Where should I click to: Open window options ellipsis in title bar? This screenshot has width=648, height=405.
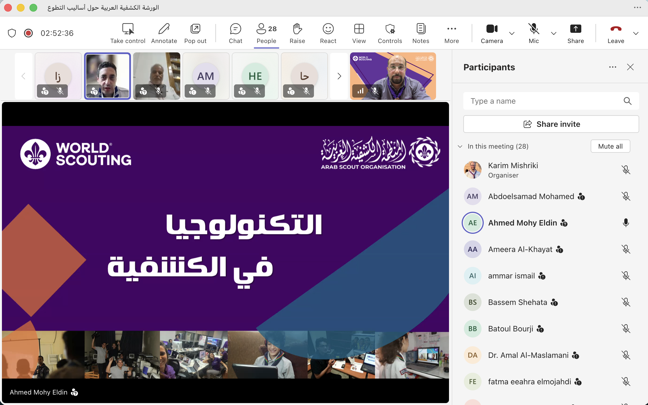coord(637,8)
